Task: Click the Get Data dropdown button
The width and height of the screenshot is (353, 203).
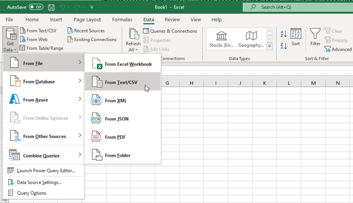Action: point(11,39)
